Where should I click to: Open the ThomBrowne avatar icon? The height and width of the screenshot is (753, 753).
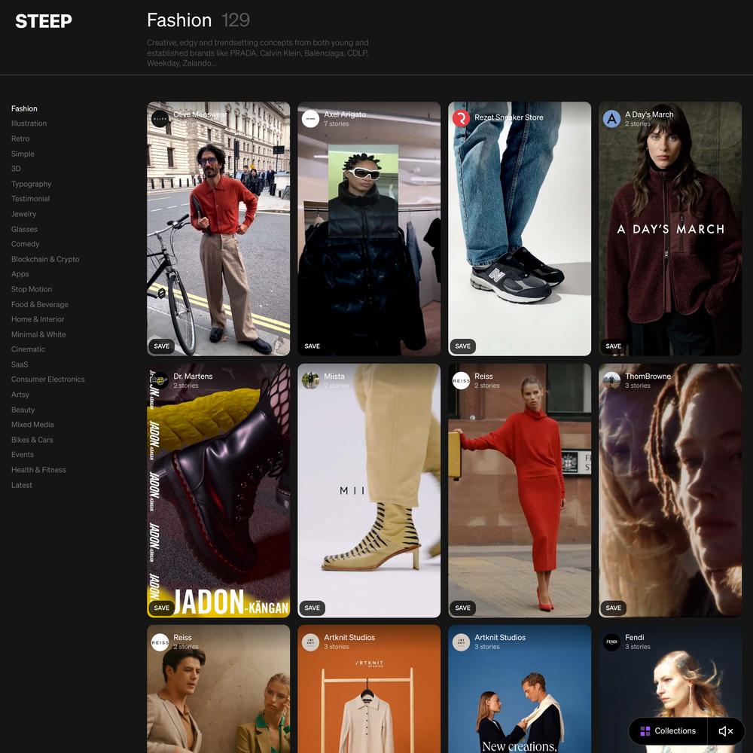(611, 380)
